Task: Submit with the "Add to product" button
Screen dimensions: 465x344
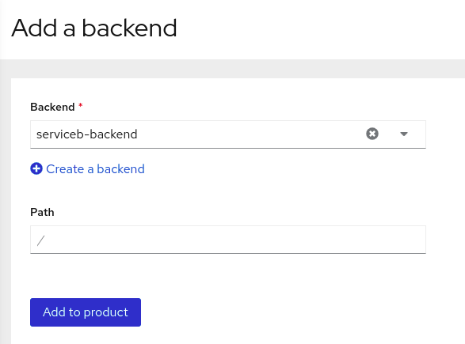Action: [x=86, y=312]
